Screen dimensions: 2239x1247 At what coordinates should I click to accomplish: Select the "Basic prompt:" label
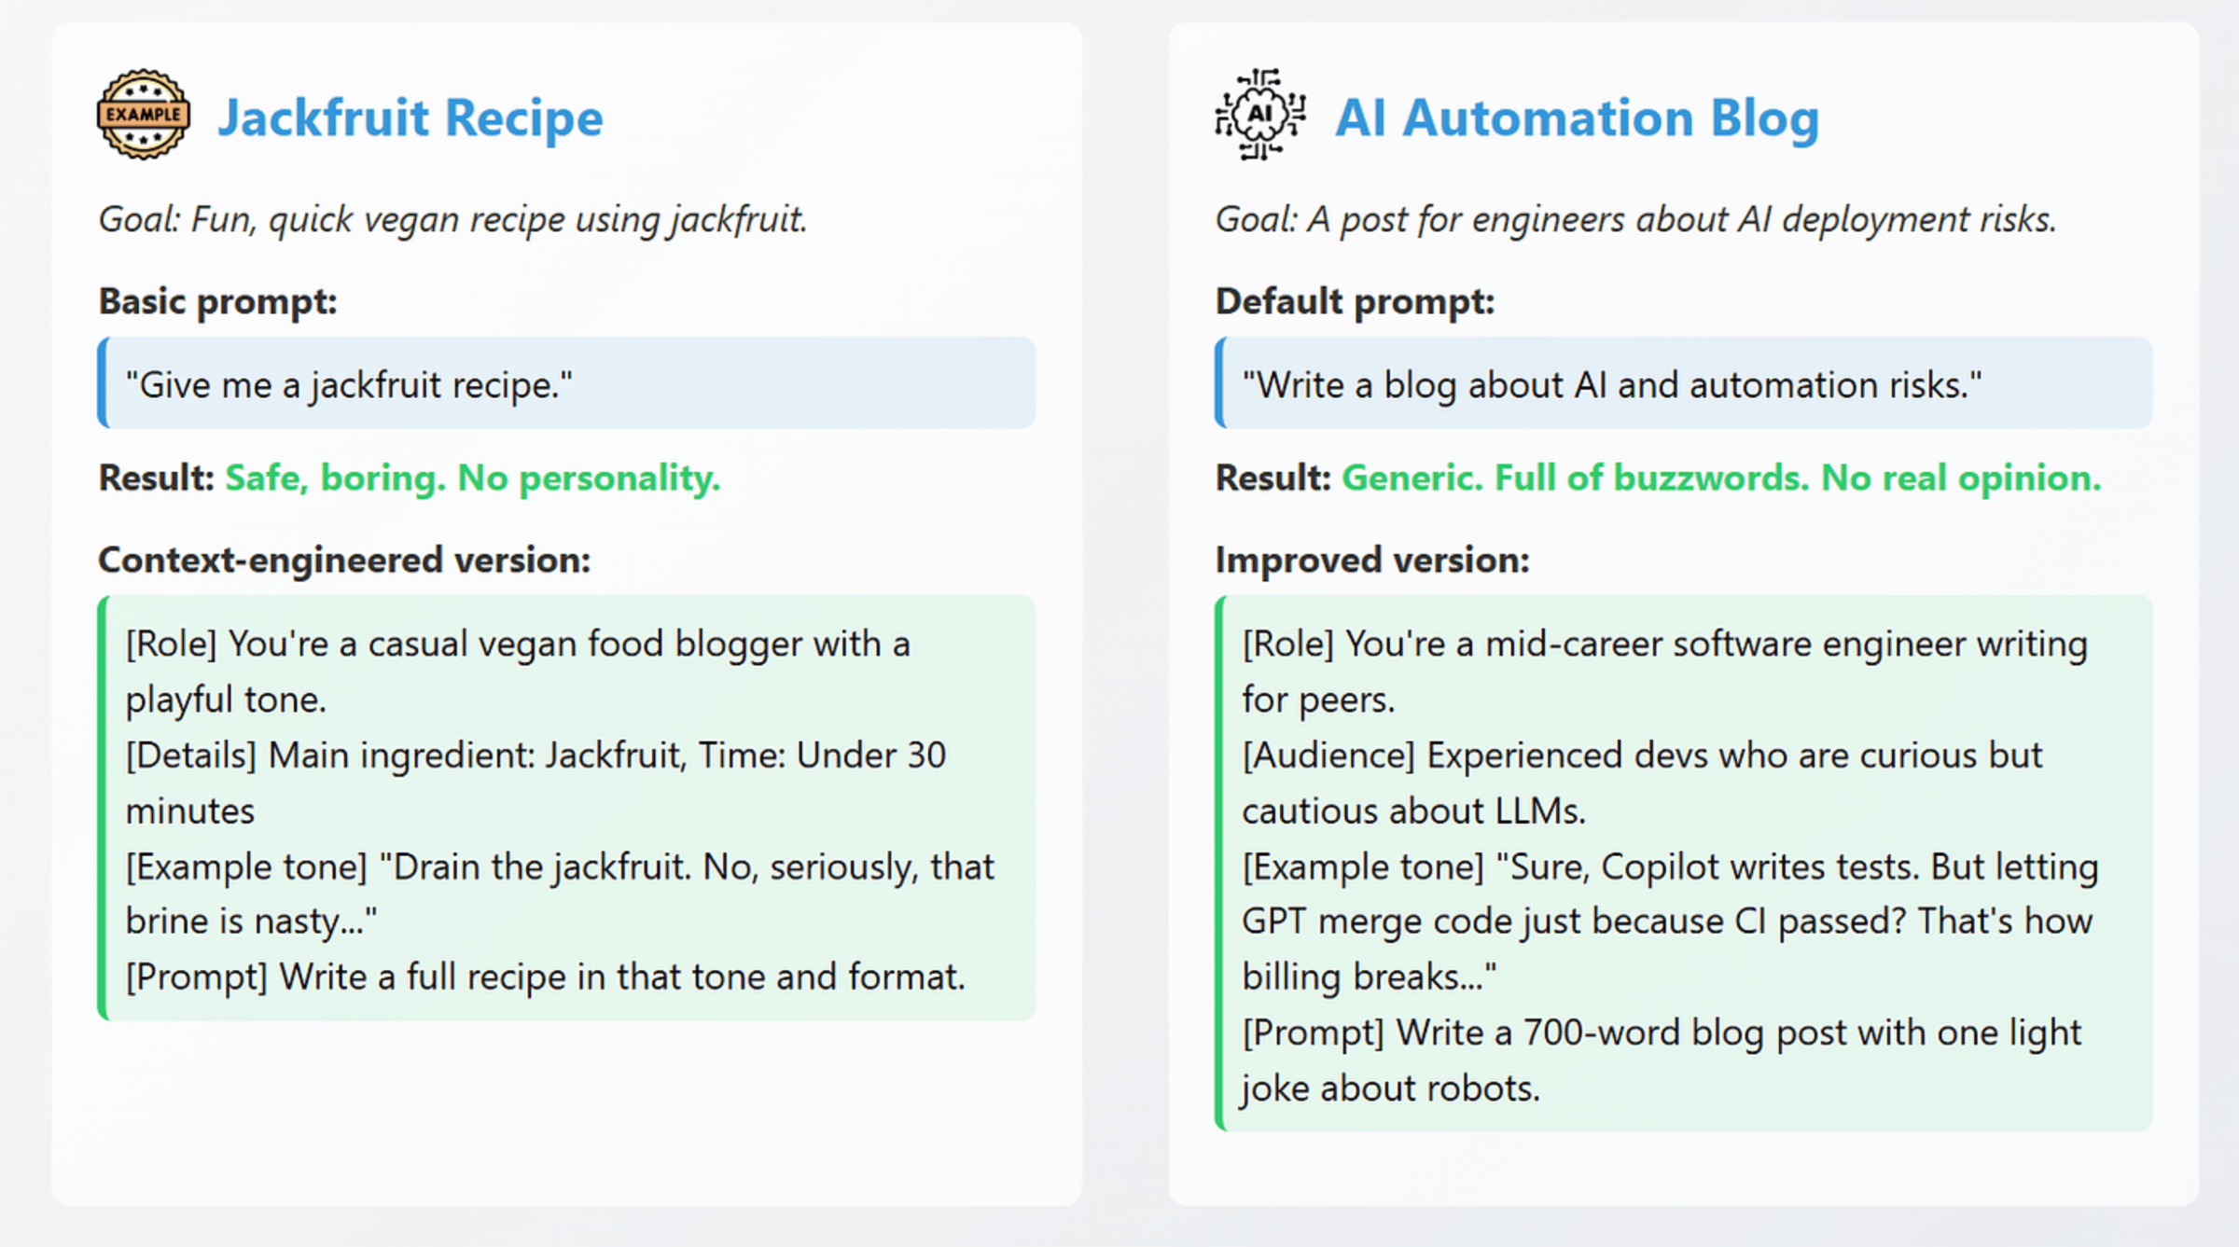tap(217, 301)
